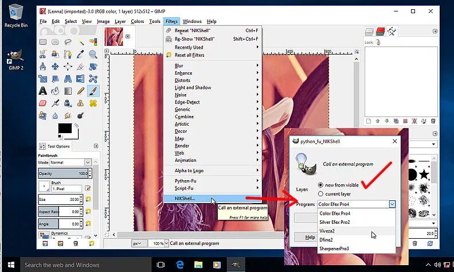Open the Layers dock configuration arrow

click(435, 31)
